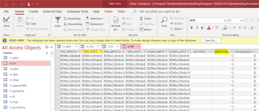
Task: Open the Advanced filter dropdown
Action: [x=95, y=24]
